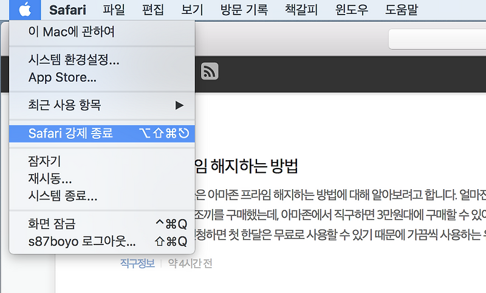486x293 pixels.
Task: Open the 도움말 menu
Action: point(402,10)
